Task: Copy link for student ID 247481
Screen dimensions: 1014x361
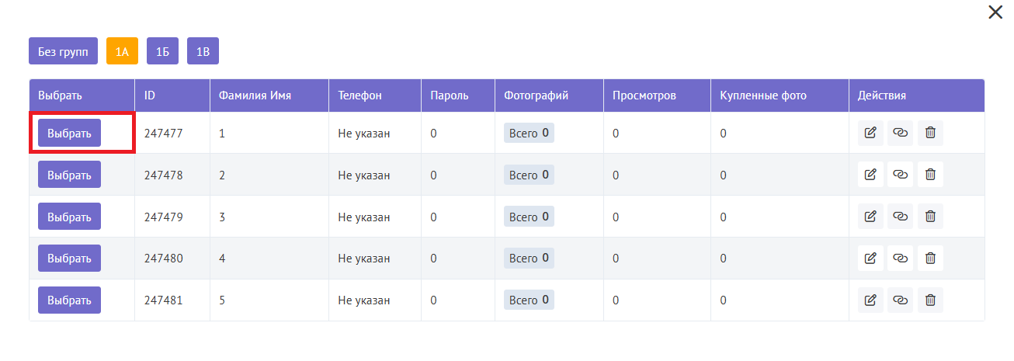Action: coord(901,300)
